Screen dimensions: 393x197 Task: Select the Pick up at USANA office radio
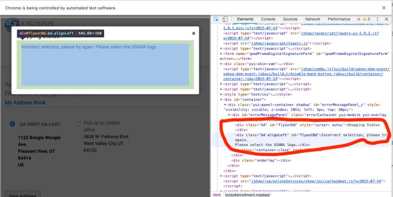click(x=78, y=124)
